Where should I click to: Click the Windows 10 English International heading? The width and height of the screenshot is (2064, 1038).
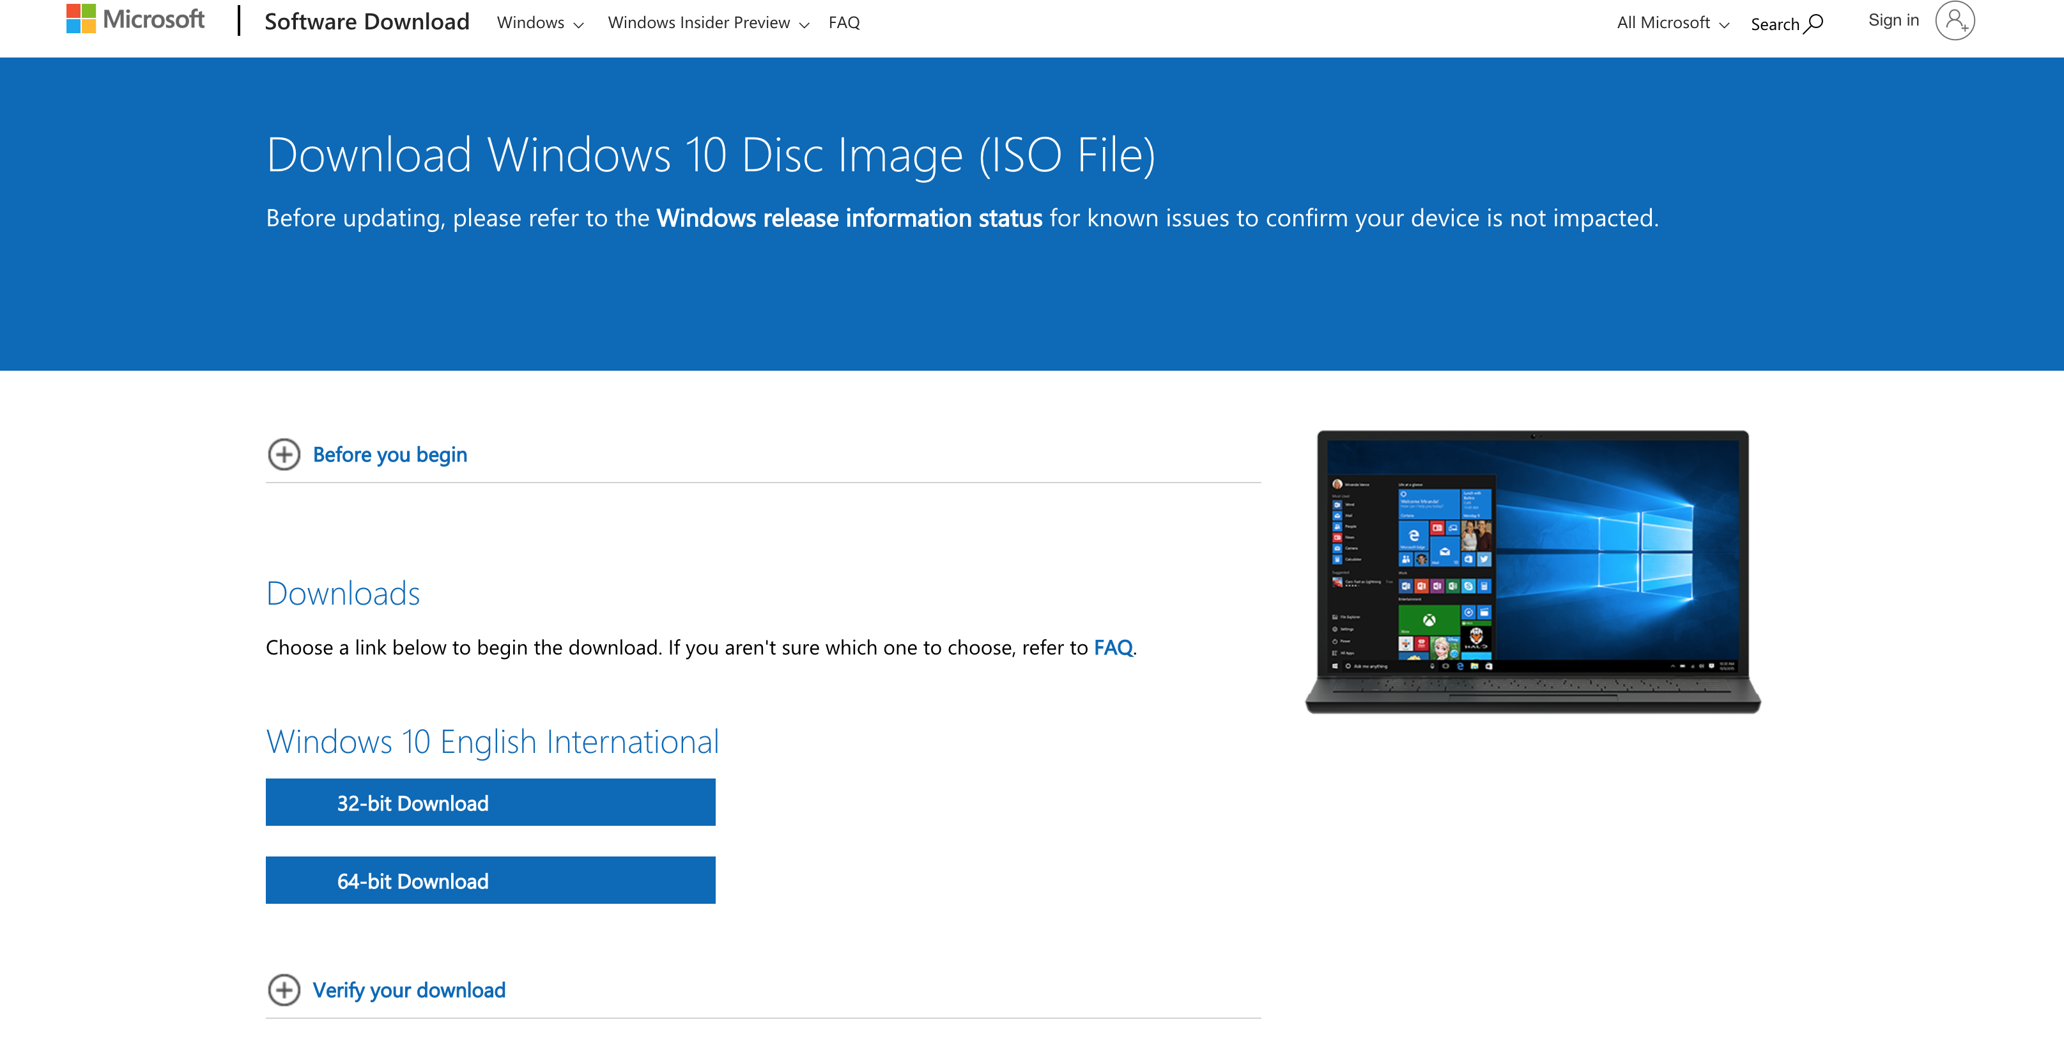[x=492, y=741]
